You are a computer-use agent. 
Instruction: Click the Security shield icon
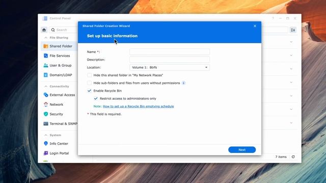point(46,114)
